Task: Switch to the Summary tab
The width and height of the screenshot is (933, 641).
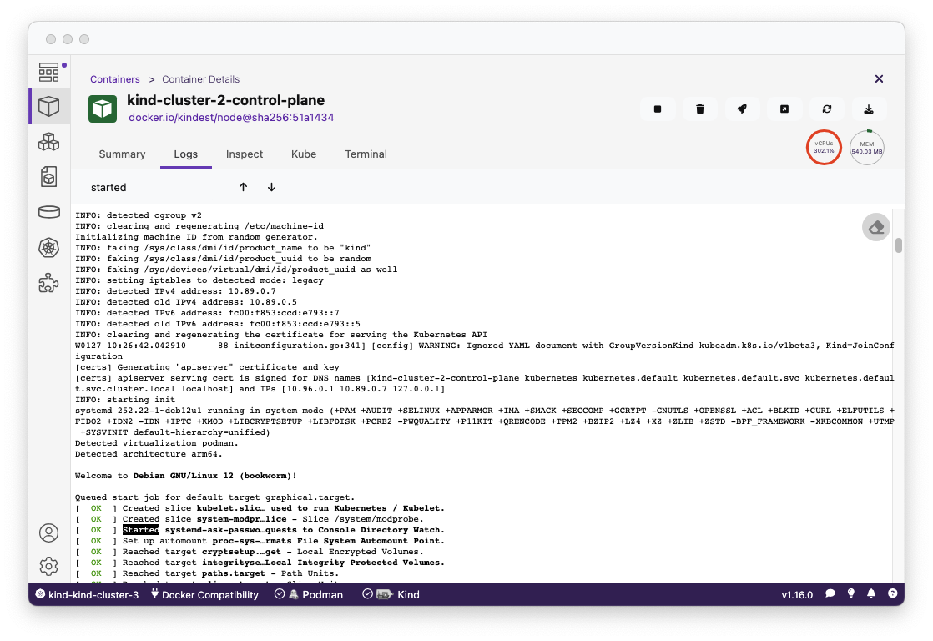Action: pos(122,154)
